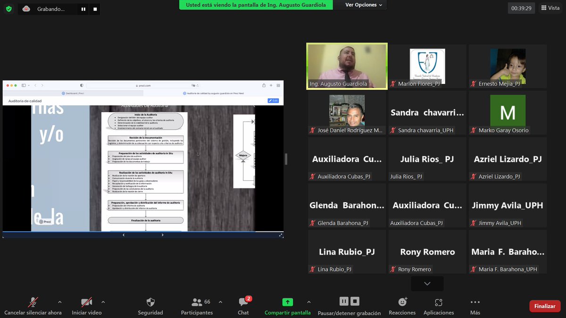Click Prezi fullscreen expand icon

pos(281,235)
